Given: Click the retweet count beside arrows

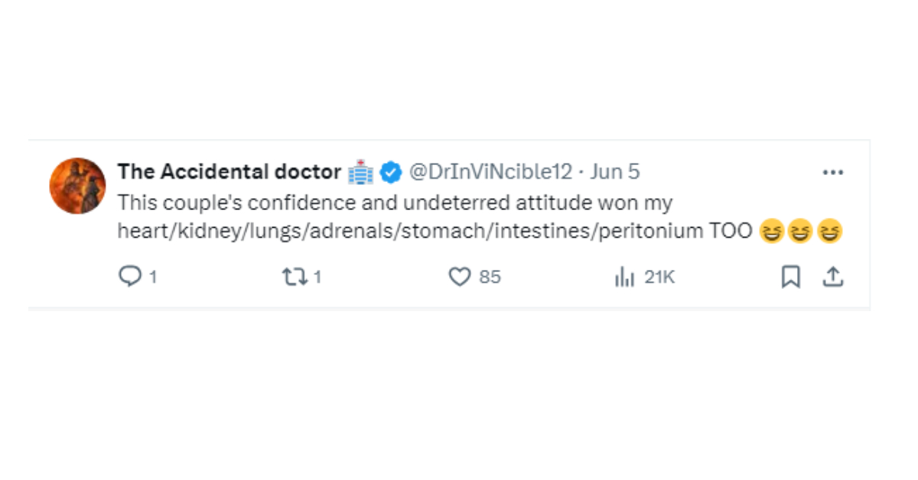Looking at the screenshot, I should 317,277.
